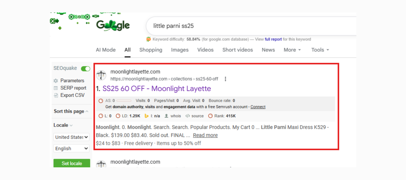Click the Parameters gear icon
The height and width of the screenshot is (180, 406).
tap(56, 81)
